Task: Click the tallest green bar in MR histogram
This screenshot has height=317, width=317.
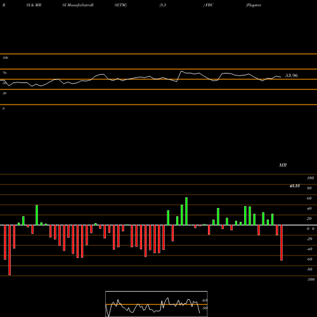Action: (186, 211)
